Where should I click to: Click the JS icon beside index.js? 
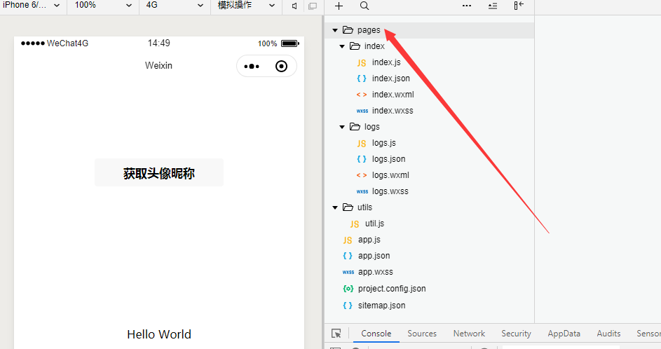click(x=361, y=62)
